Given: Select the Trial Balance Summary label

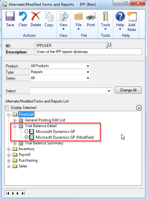Looking at the screenshot, I should tap(44, 143).
